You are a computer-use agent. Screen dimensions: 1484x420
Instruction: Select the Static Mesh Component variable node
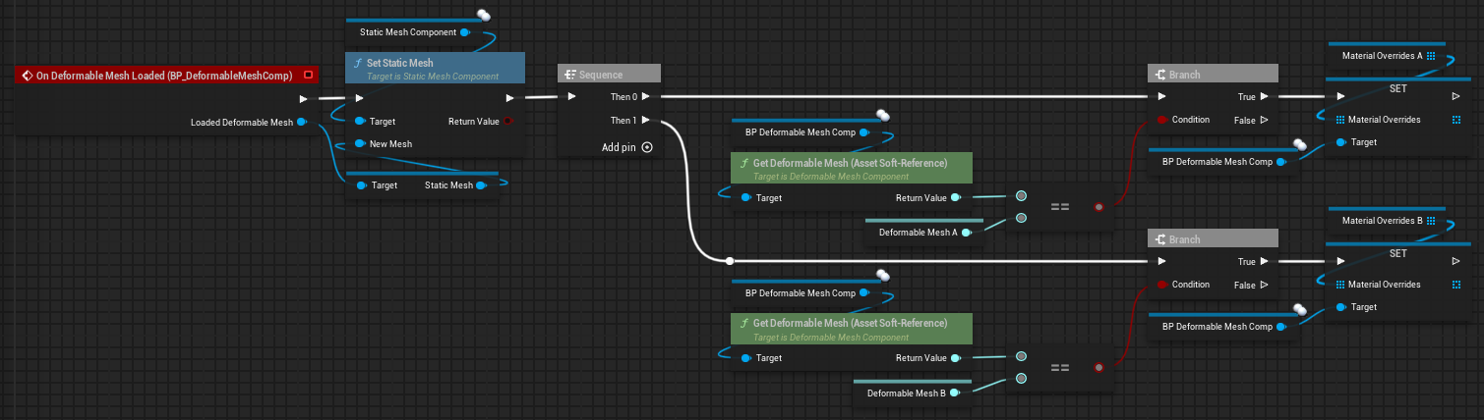point(407,32)
